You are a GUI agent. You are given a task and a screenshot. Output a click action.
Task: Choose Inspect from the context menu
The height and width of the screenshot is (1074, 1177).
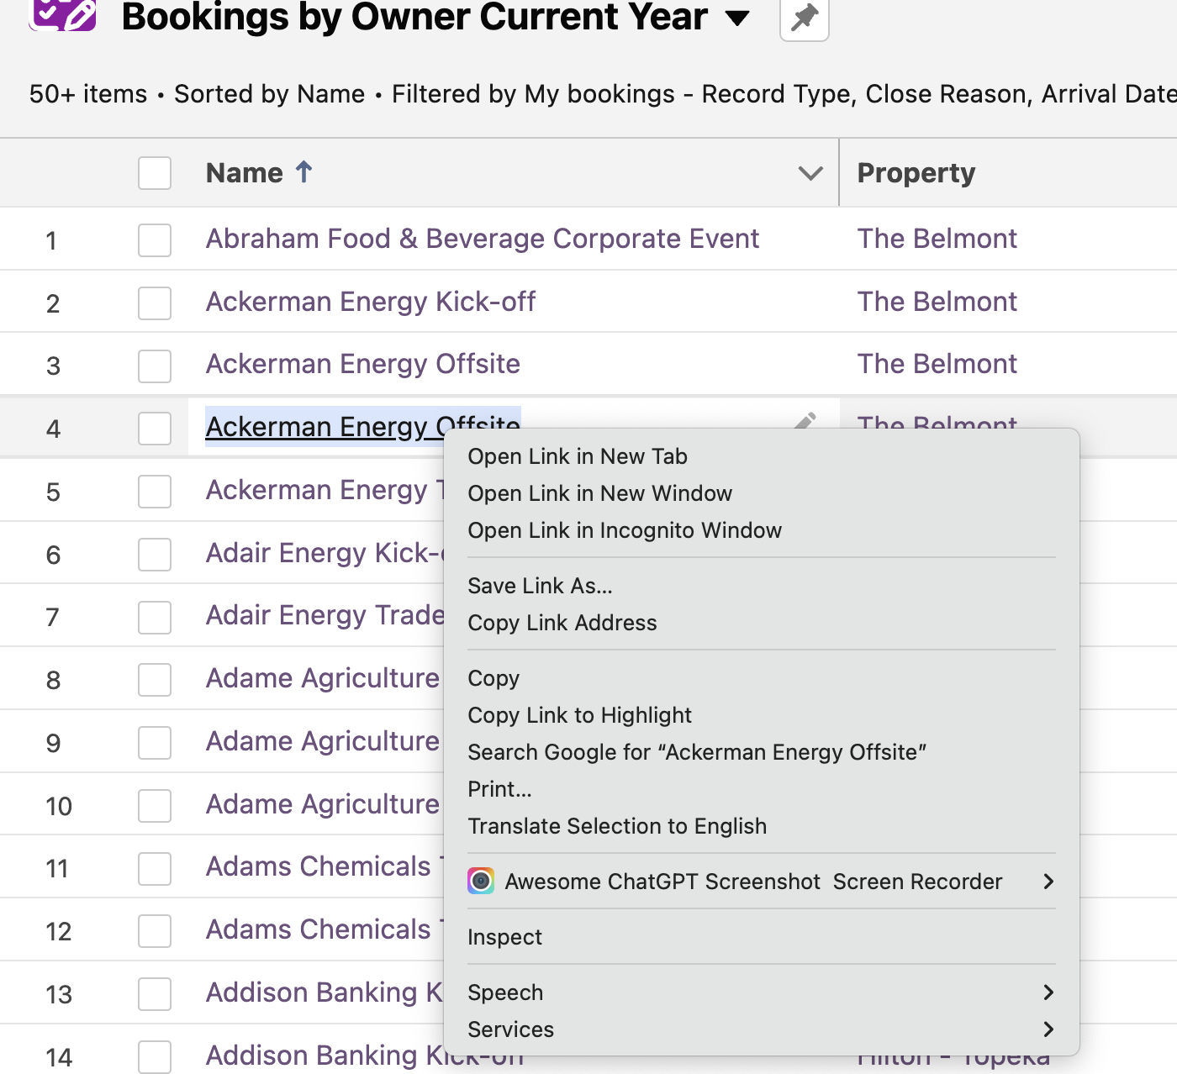point(504,937)
